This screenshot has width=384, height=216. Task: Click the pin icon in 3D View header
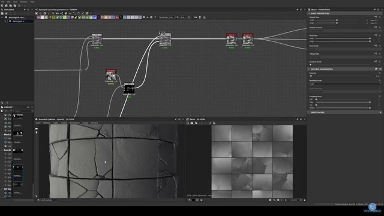point(176,119)
